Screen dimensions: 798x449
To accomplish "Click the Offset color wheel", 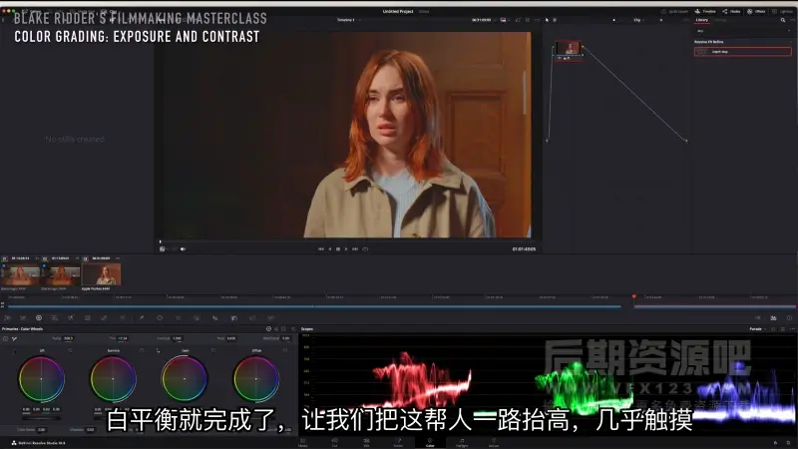I will point(256,379).
